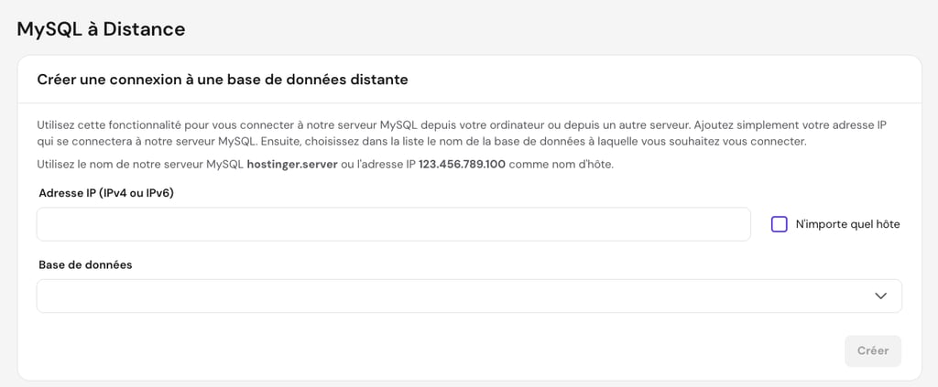Click the IP address 123.456.789.100 text
The image size is (938, 387).
(462, 165)
